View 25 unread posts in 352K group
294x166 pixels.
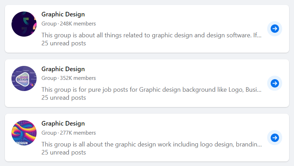(x=63, y=98)
